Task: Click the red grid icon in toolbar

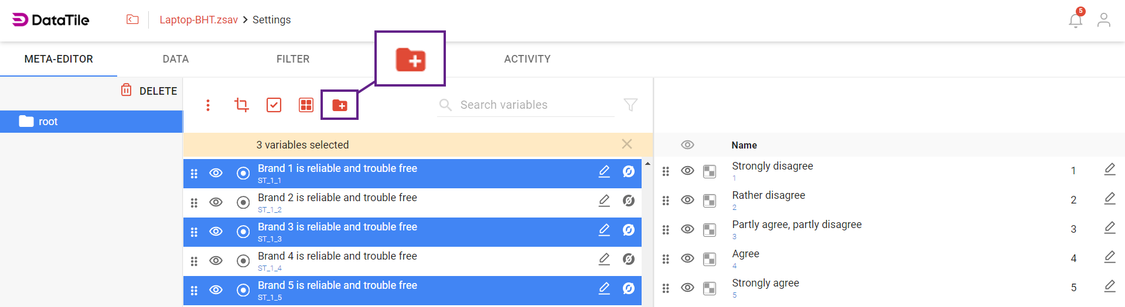Action: click(306, 105)
